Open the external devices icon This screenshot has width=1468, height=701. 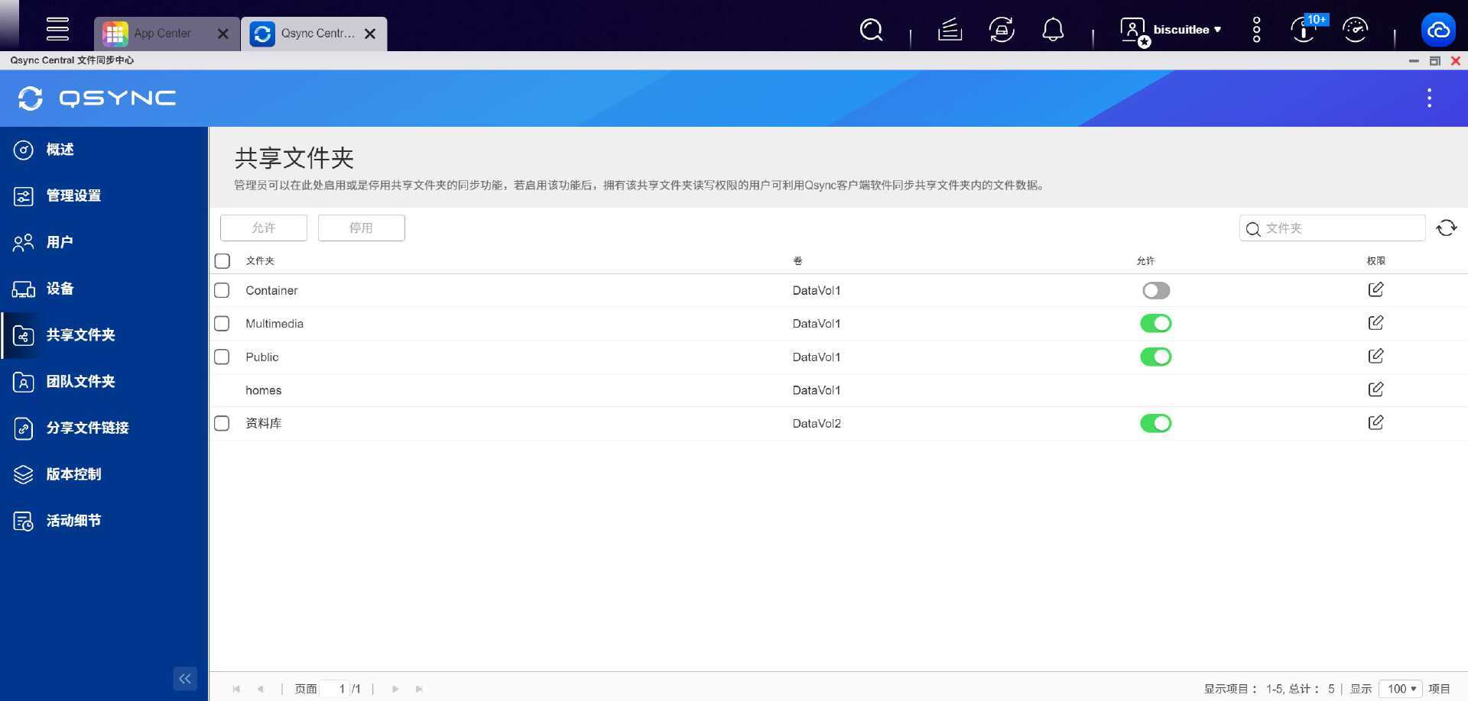(x=1002, y=30)
